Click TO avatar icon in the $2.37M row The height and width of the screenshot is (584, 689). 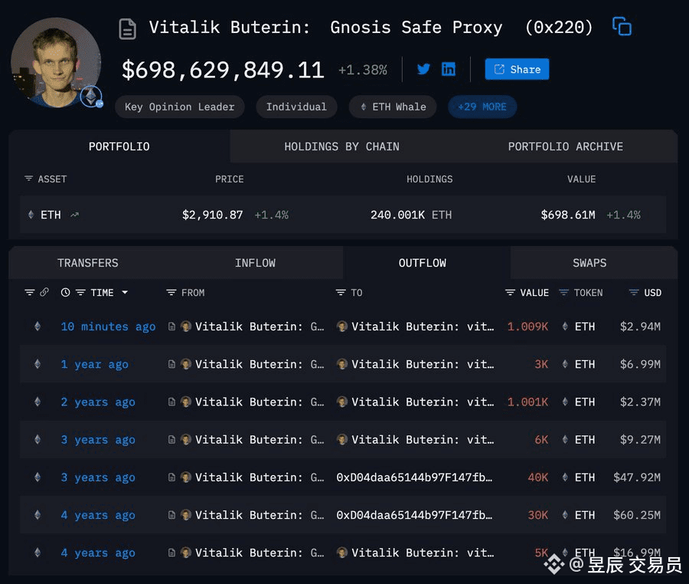(x=342, y=402)
